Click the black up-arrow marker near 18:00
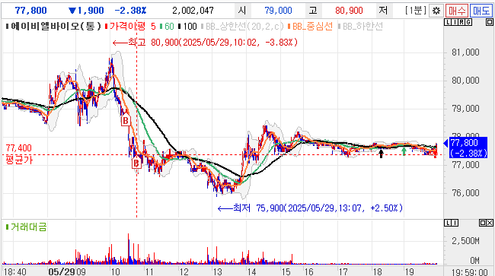This screenshot has width=495, height=276. [x=381, y=154]
